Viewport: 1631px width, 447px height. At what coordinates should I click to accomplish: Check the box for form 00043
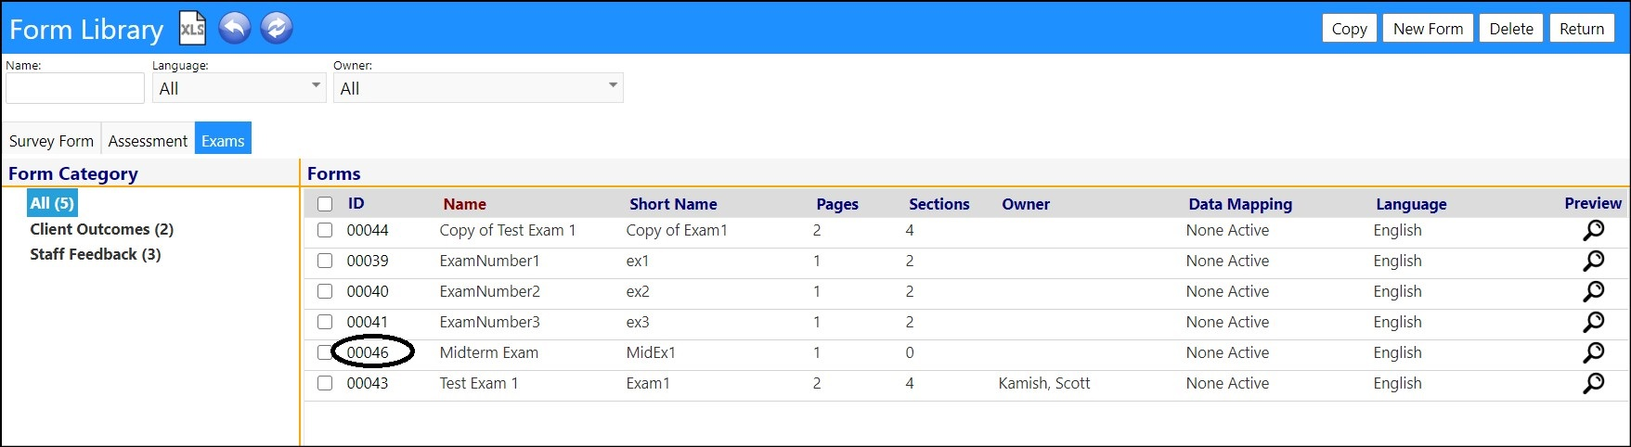point(325,383)
